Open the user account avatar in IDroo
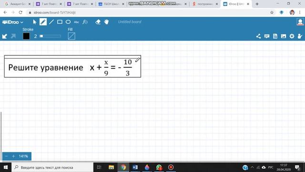The width and height of the screenshot is (305, 172). [x=300, y=22]
